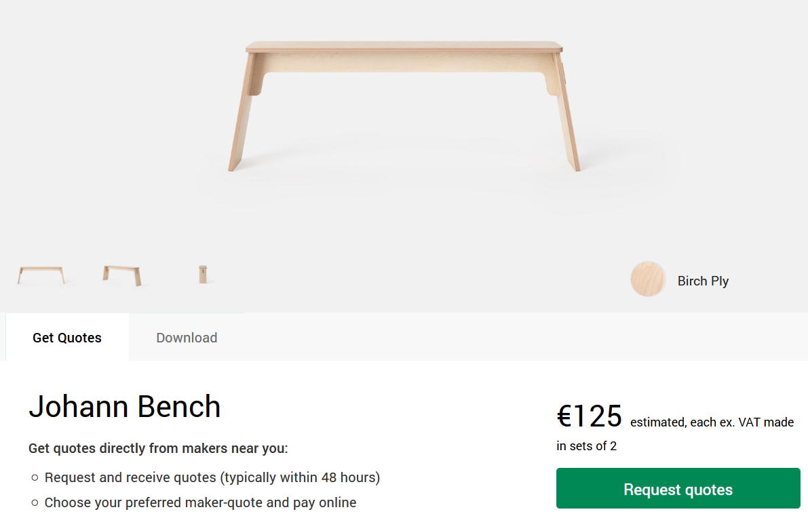Click the 'Choose your preferred maker-quote' list item
This screenshot has height=516, width=808.
[200, 502]
